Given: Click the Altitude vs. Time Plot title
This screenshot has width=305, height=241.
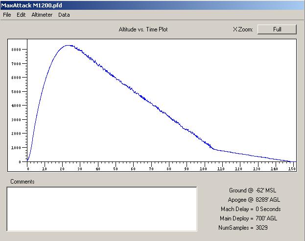Looking at the screenshot, I should coord(143,29).
